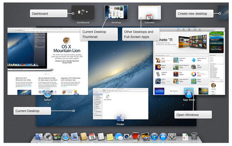The width and height of the screenshot is (232, 146).
Task: Switch to the Calendar full-screen app thumbnail
Action: point(150,12)
